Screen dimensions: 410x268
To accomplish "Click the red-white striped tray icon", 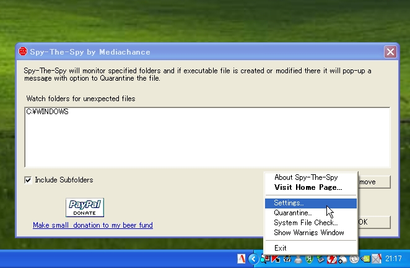I will click(331, 259).
